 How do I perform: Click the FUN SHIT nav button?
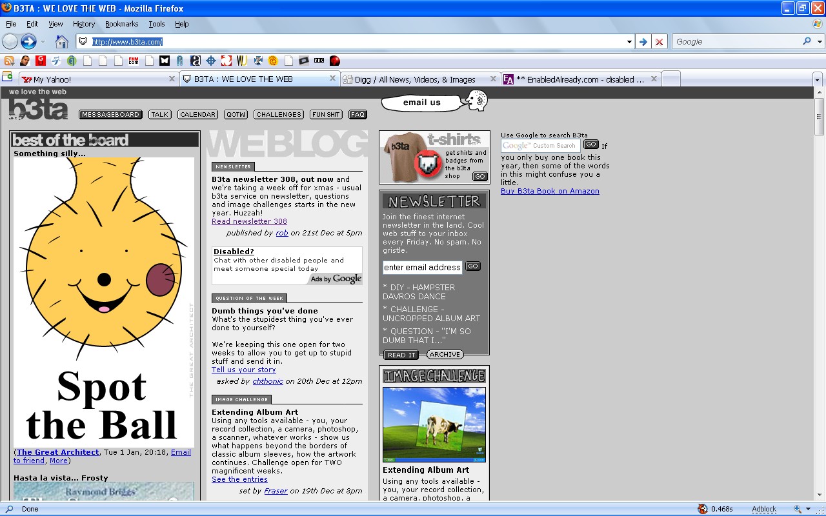326,115
